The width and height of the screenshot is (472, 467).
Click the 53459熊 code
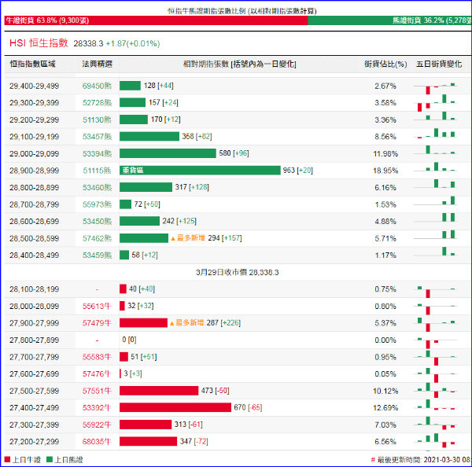[x=97, y=256]
